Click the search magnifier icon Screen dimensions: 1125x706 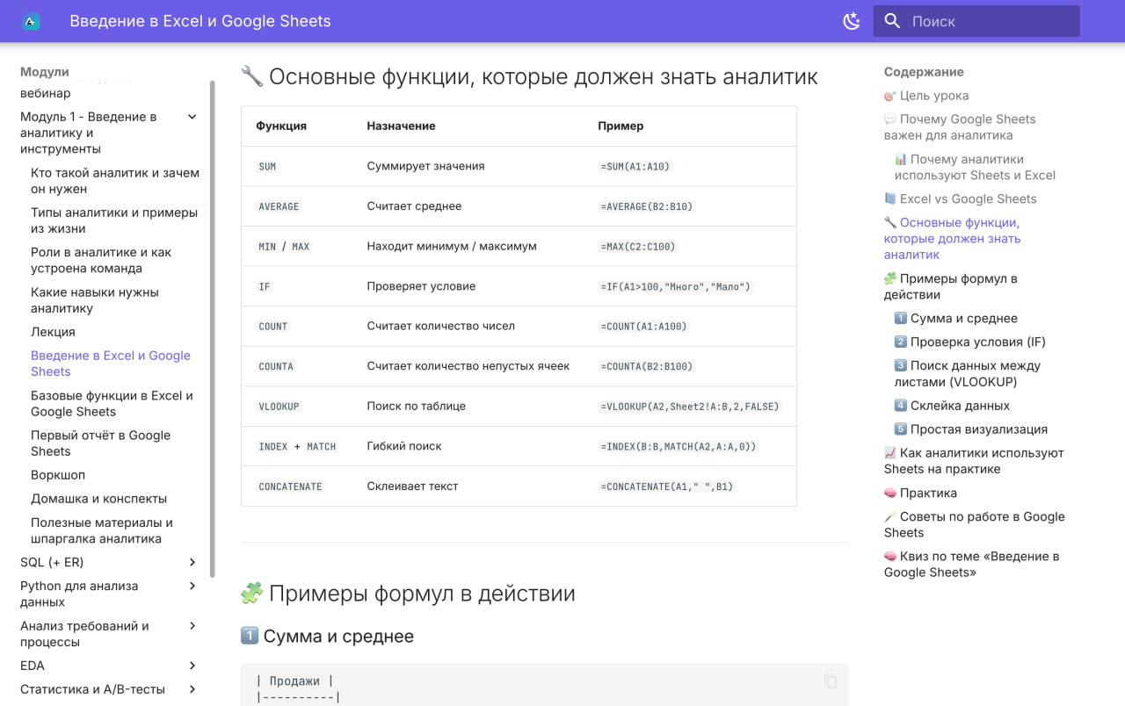[892, 21]
